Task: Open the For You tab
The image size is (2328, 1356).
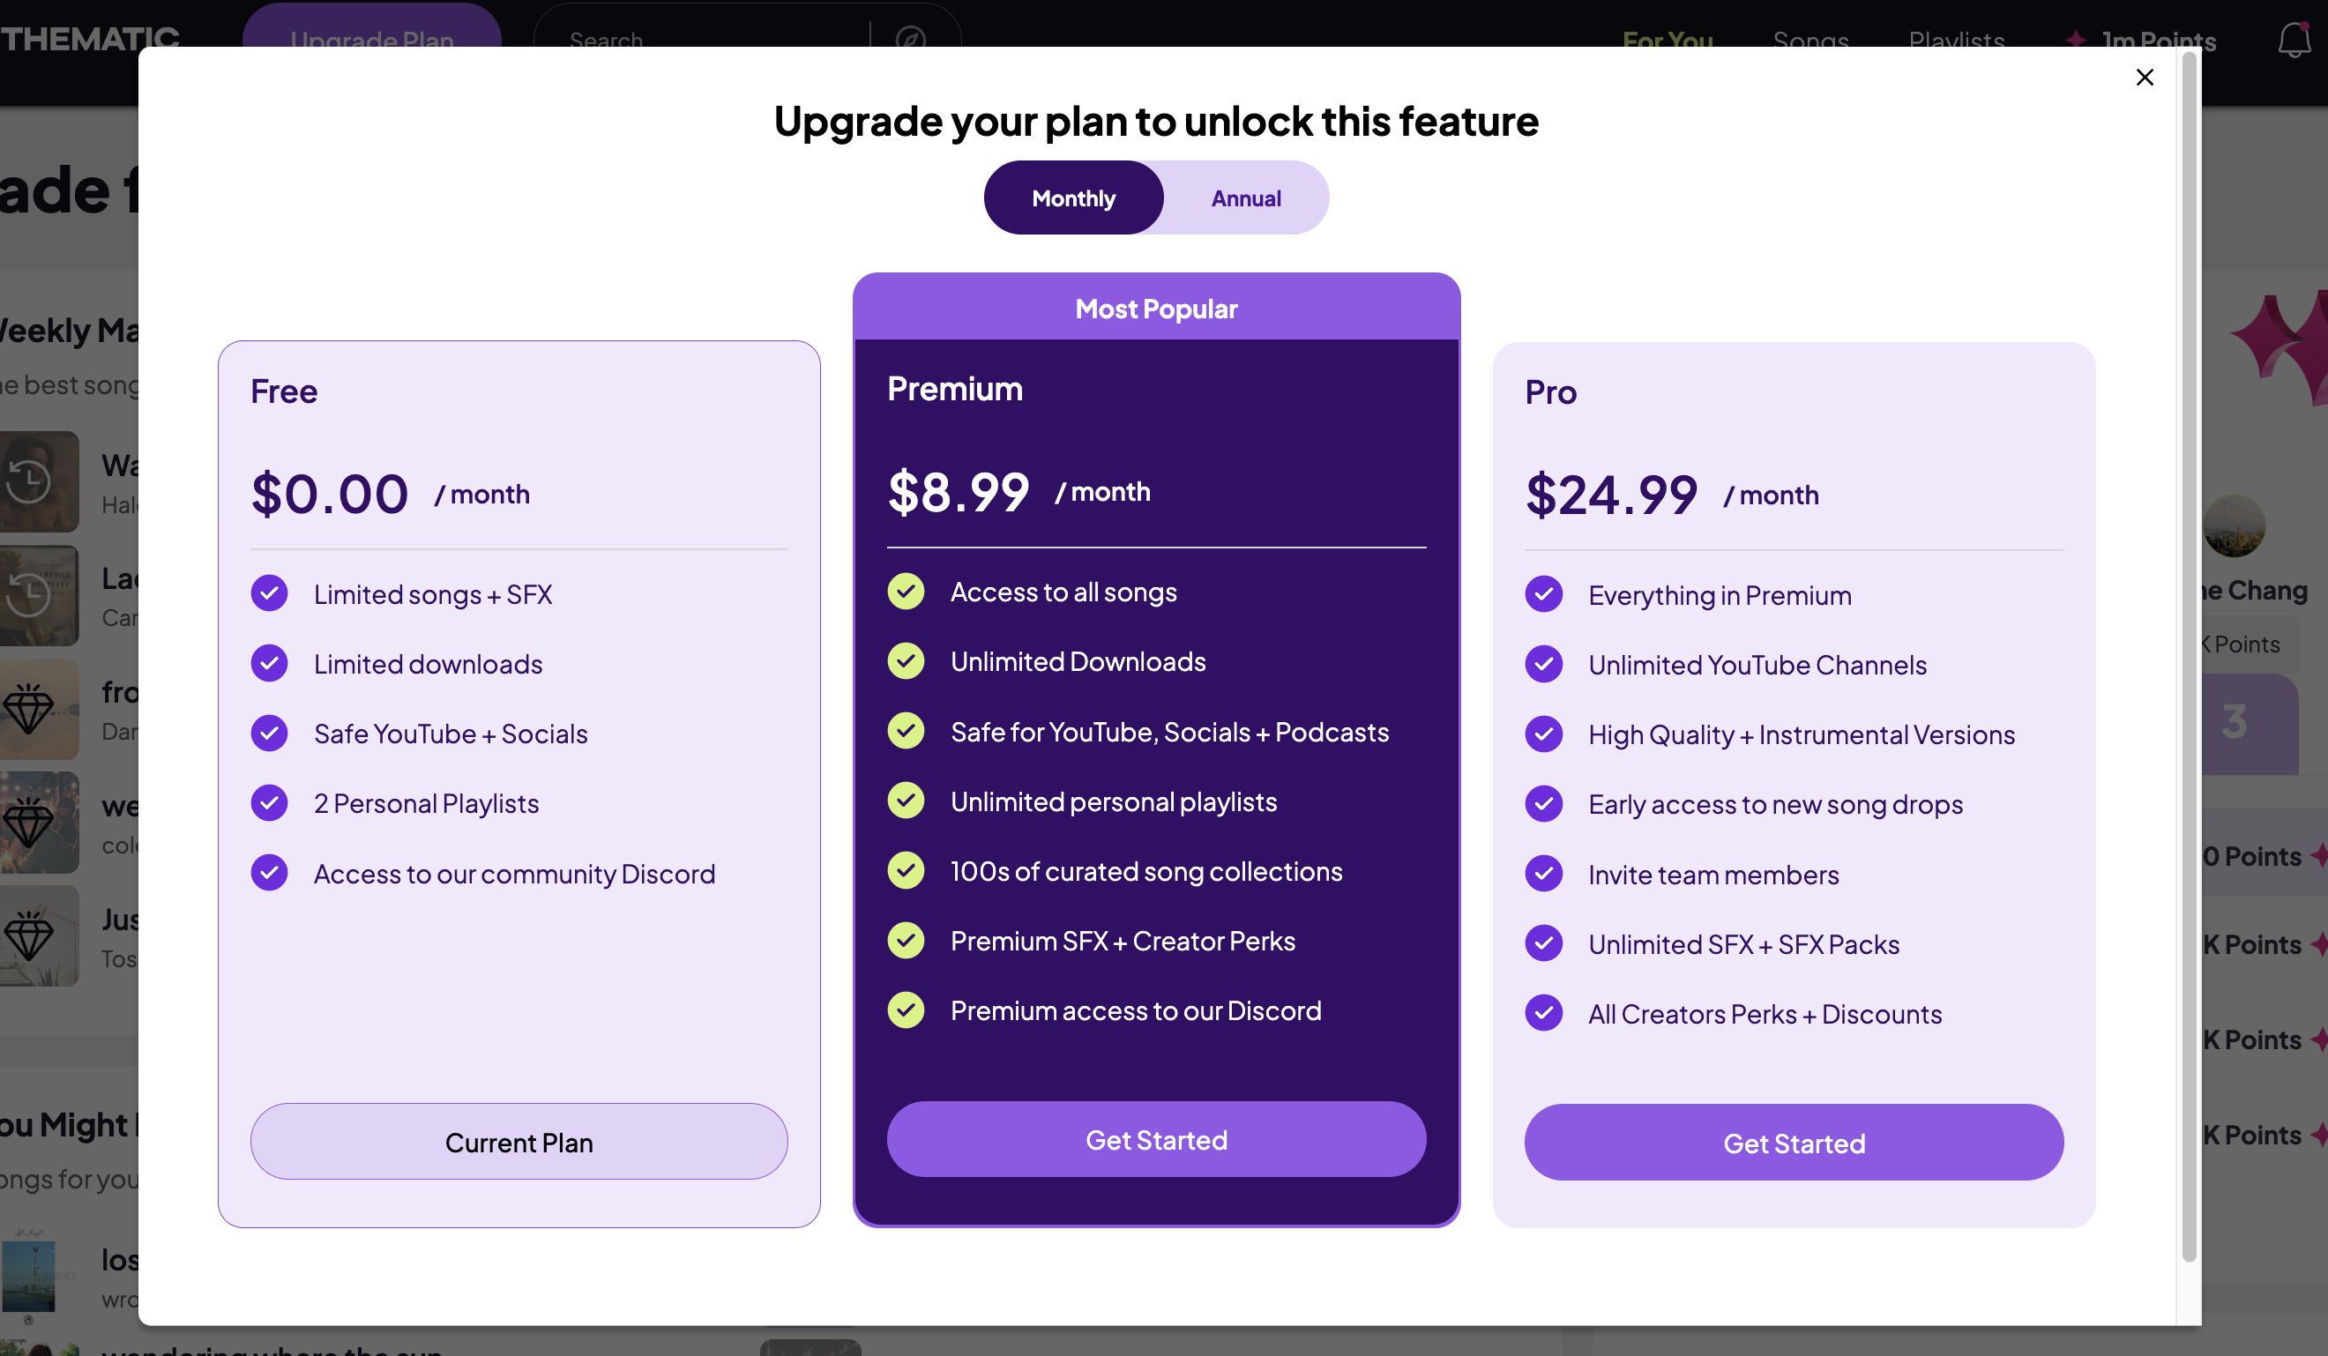Action: (x=1668, y=41)
